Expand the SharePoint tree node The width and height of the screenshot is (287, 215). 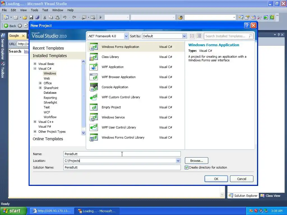tap(40, 88)
